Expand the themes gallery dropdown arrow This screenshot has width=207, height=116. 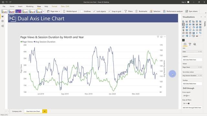[x=43, y=11]
